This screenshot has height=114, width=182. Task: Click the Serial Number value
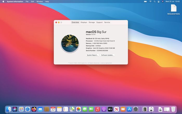(102, 50)
